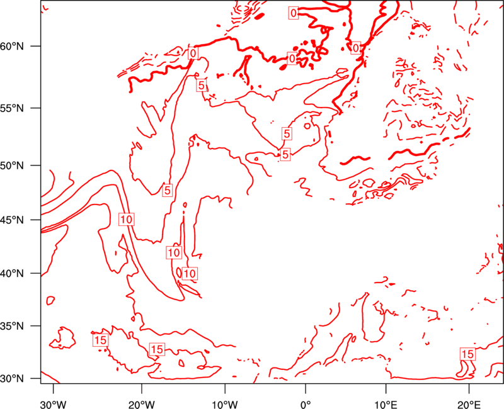
Task: Select the northernmost 5 contour label
Action: coord(202,86)
